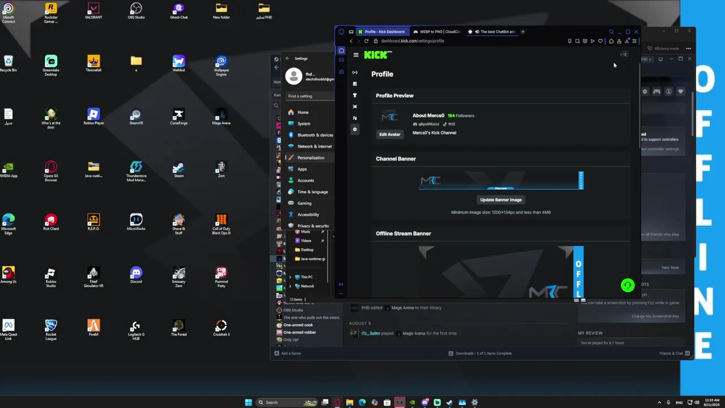The image size is (725, 408).
Task: Go back using the Settings window arrow
Action: pos(287,58)
